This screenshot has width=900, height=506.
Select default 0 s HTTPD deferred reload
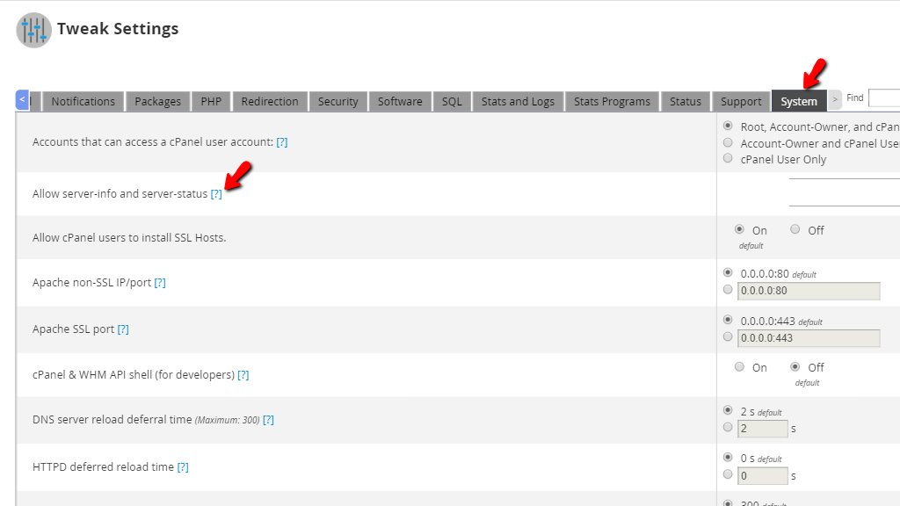tap(728, 457)
